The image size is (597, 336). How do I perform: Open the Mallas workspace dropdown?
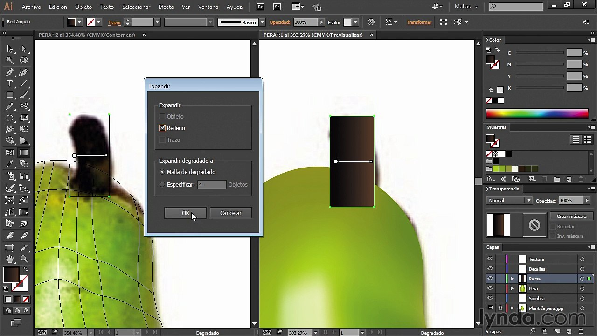click(x=466, y=7)
